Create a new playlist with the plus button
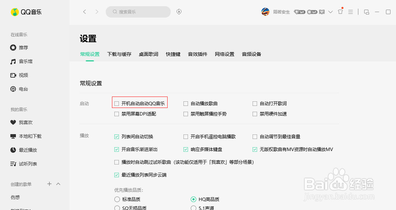 [x=49, y=184]
